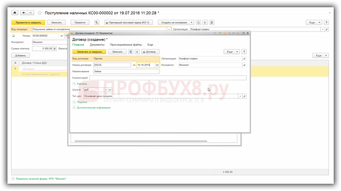
Task: Expand the main window Организация dropdown arrow
Action: [x=322, y=29]
